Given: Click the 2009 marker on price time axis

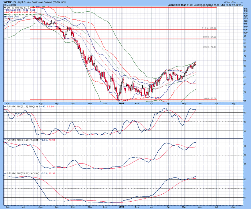Looking at the screenshot, I should coord(122,103).
